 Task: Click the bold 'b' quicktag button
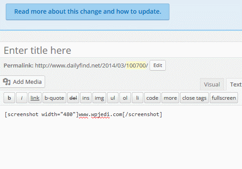pos(9,98)
